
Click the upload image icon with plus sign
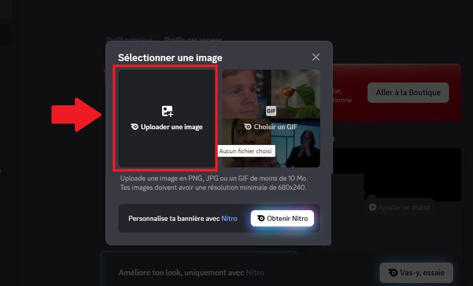coord(167,111)
